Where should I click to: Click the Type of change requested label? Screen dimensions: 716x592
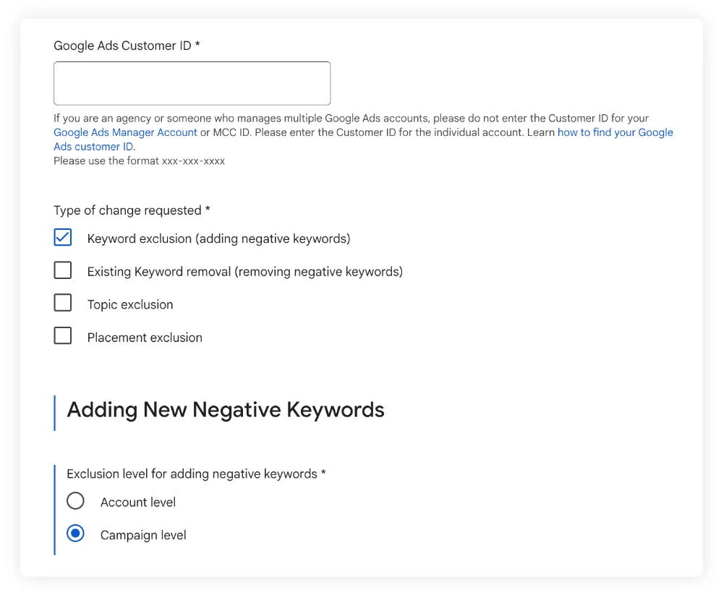click(x=132, y=210)
